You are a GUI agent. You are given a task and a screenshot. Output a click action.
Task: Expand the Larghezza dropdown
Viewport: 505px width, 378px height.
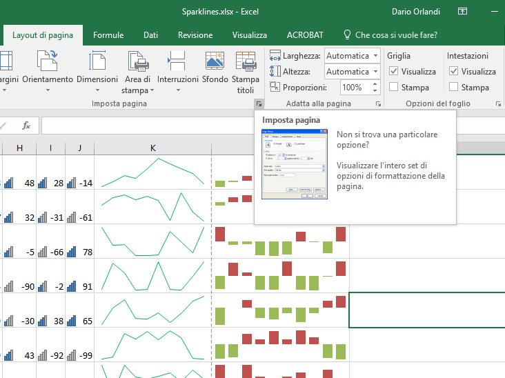375,56
